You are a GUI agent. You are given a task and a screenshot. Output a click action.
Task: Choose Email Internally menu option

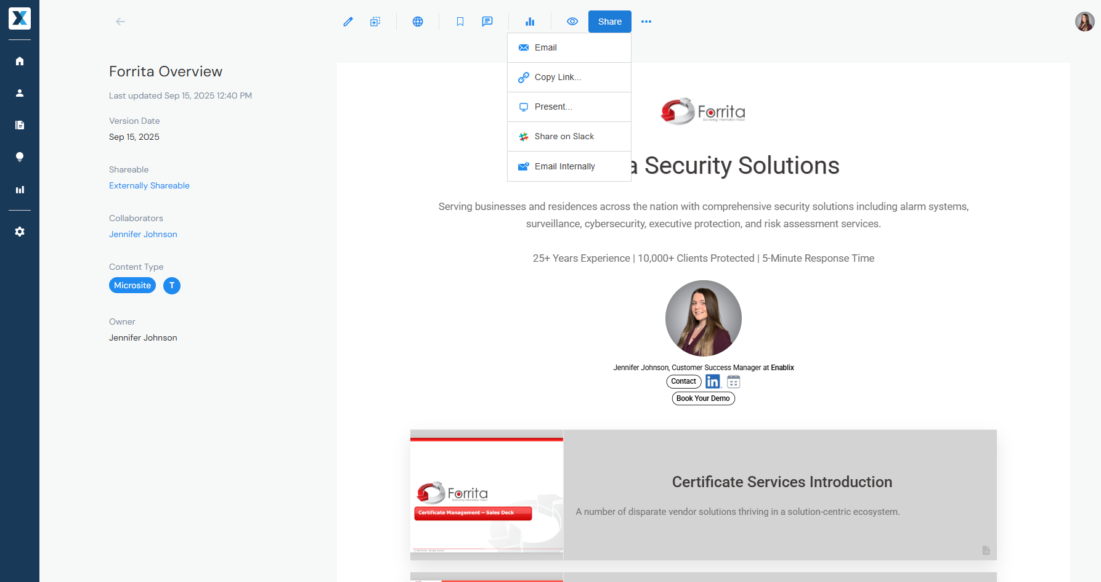[x=569, y=166]
